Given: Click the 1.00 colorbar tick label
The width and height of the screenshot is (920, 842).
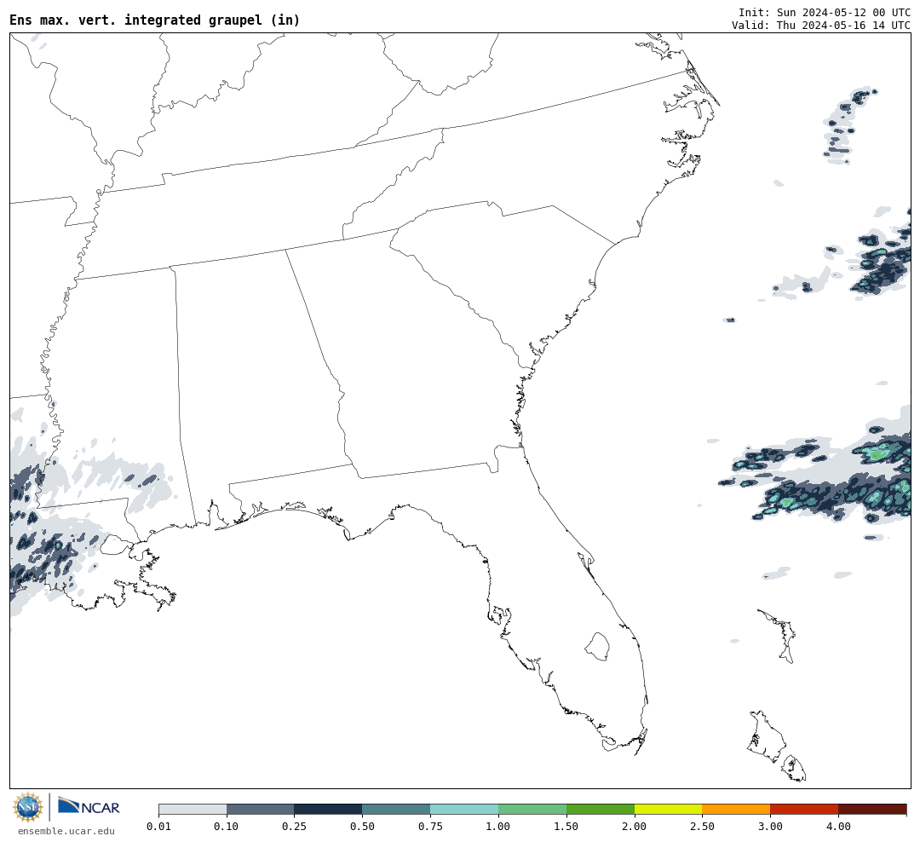Looking at the screenshot, I should click(498, 826).
